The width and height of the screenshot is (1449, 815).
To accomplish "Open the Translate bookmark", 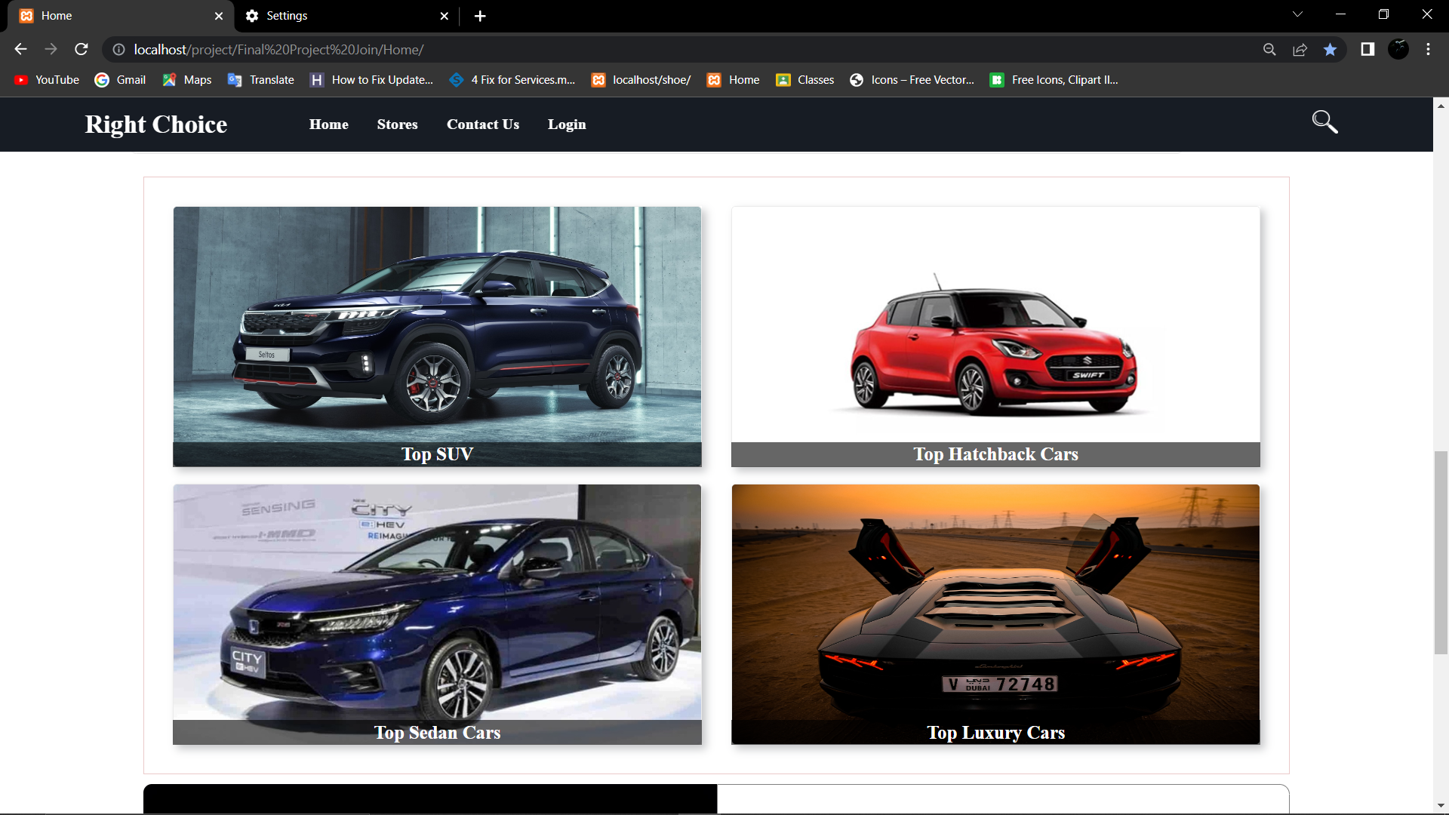I will coord(260,79).
